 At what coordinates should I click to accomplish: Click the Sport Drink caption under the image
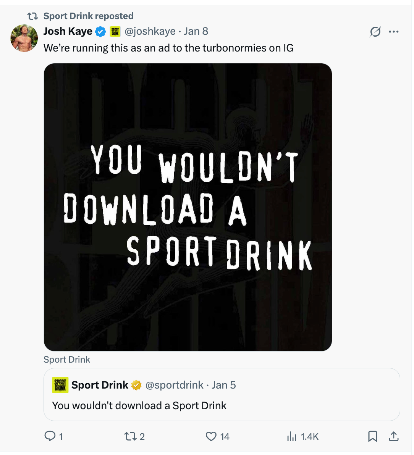(67, 360)
